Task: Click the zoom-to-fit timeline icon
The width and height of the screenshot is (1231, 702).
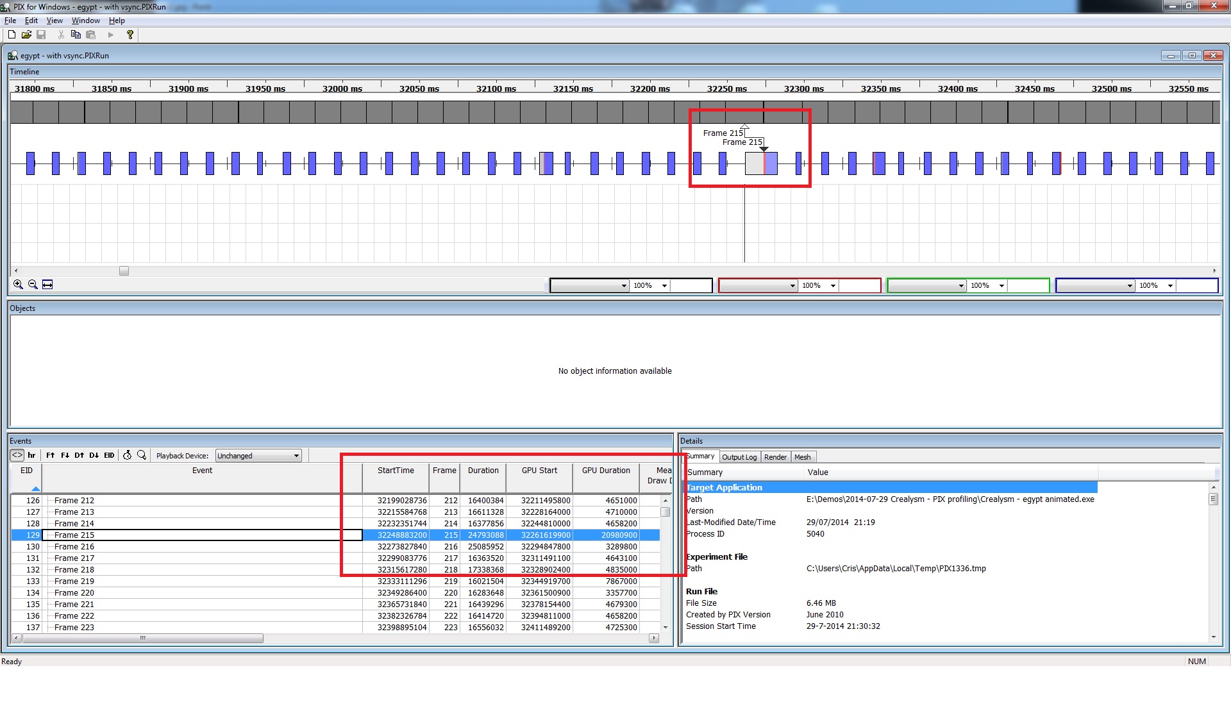Action: [47, 285]
